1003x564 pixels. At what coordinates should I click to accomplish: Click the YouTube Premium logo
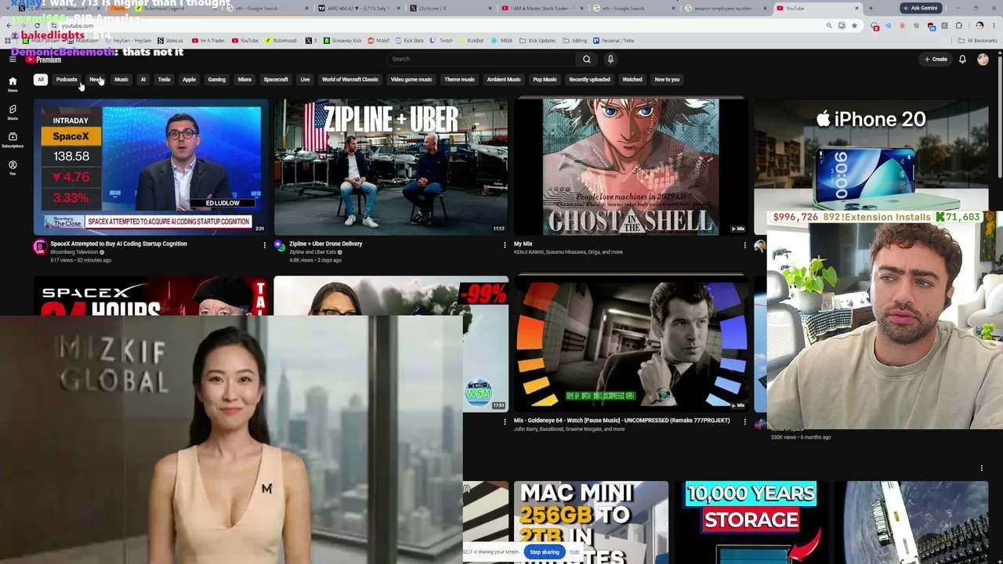click(43, 59)
